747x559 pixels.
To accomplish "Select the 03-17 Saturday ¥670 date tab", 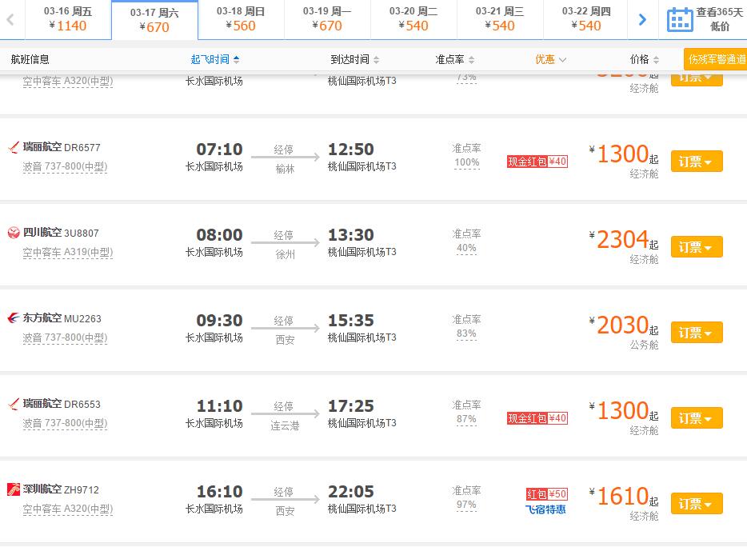I will [x=154, y=20].
